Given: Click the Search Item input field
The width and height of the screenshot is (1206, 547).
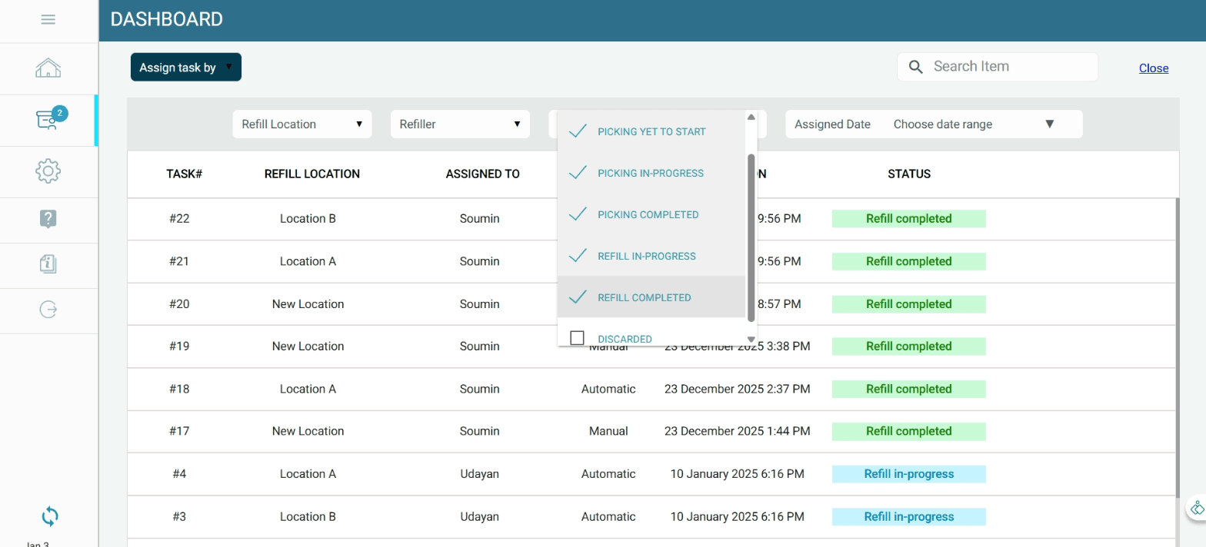Looking at the screenshot, I should (x=1008, y=67).
